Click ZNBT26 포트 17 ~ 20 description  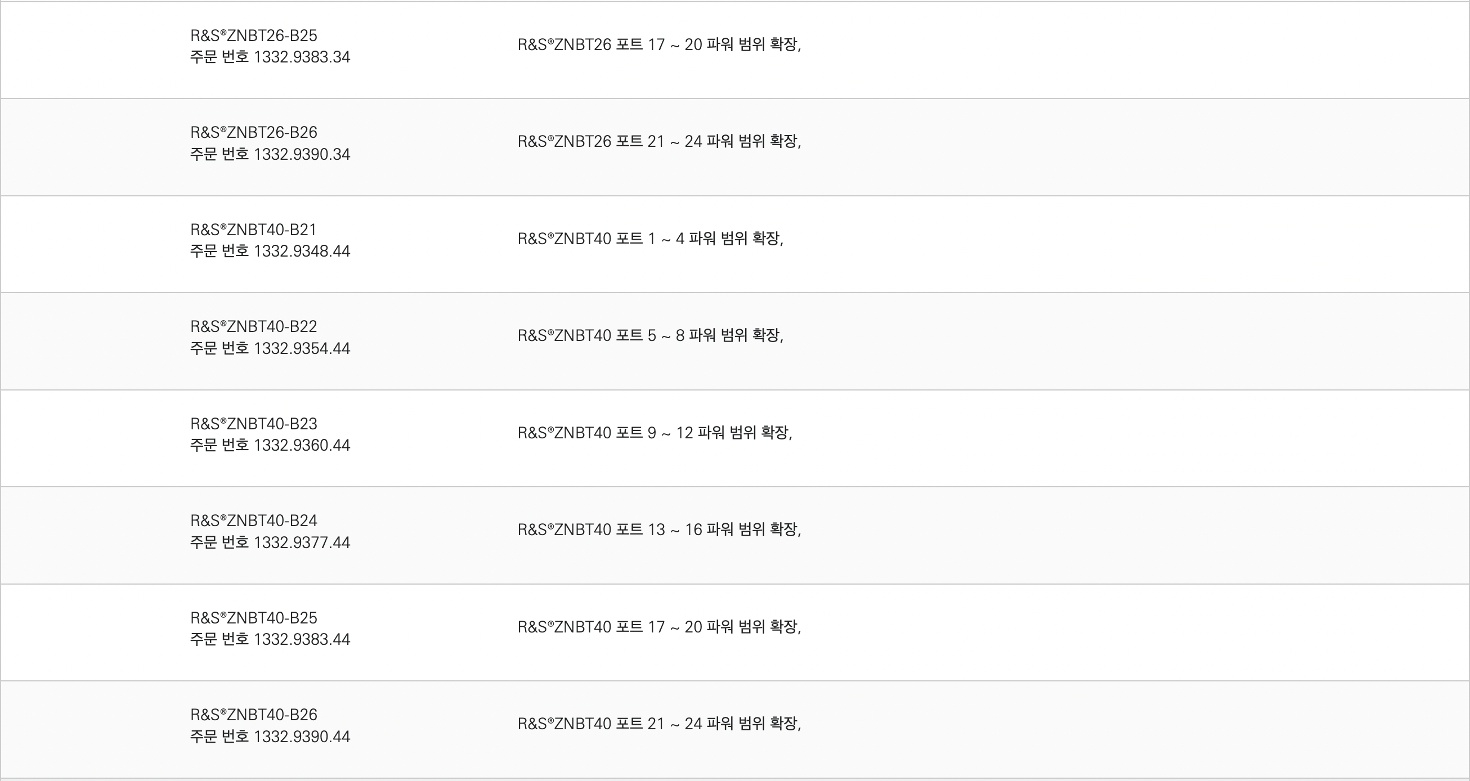pyautogui.click(x=659, y=44)
